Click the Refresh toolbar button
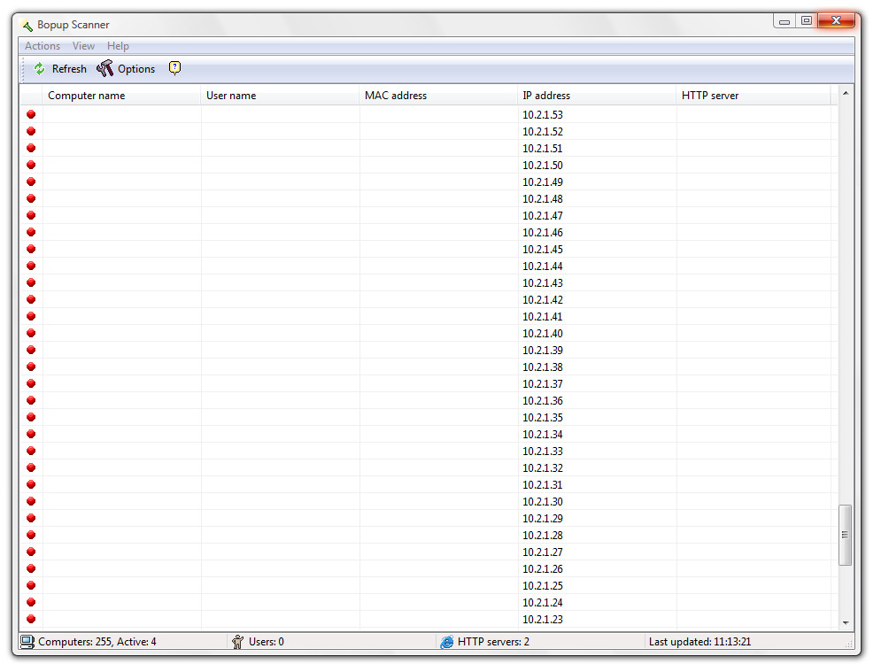The width and height of the screenshot is (881, 664). point(60,69)
